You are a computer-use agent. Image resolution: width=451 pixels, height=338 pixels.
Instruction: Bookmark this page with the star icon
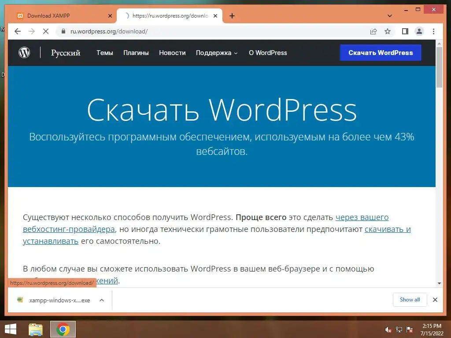pyautogui.click(x=388, y=31)
